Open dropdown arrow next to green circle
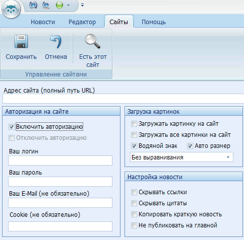This screenshot has height=240, width=244. [68, 5]
